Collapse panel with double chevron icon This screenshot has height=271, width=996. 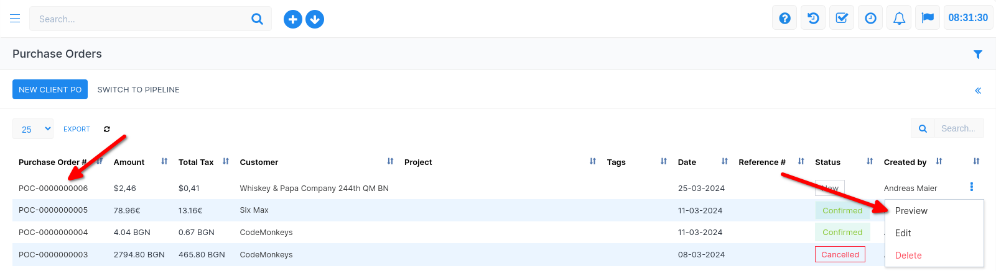click(977, 91)
